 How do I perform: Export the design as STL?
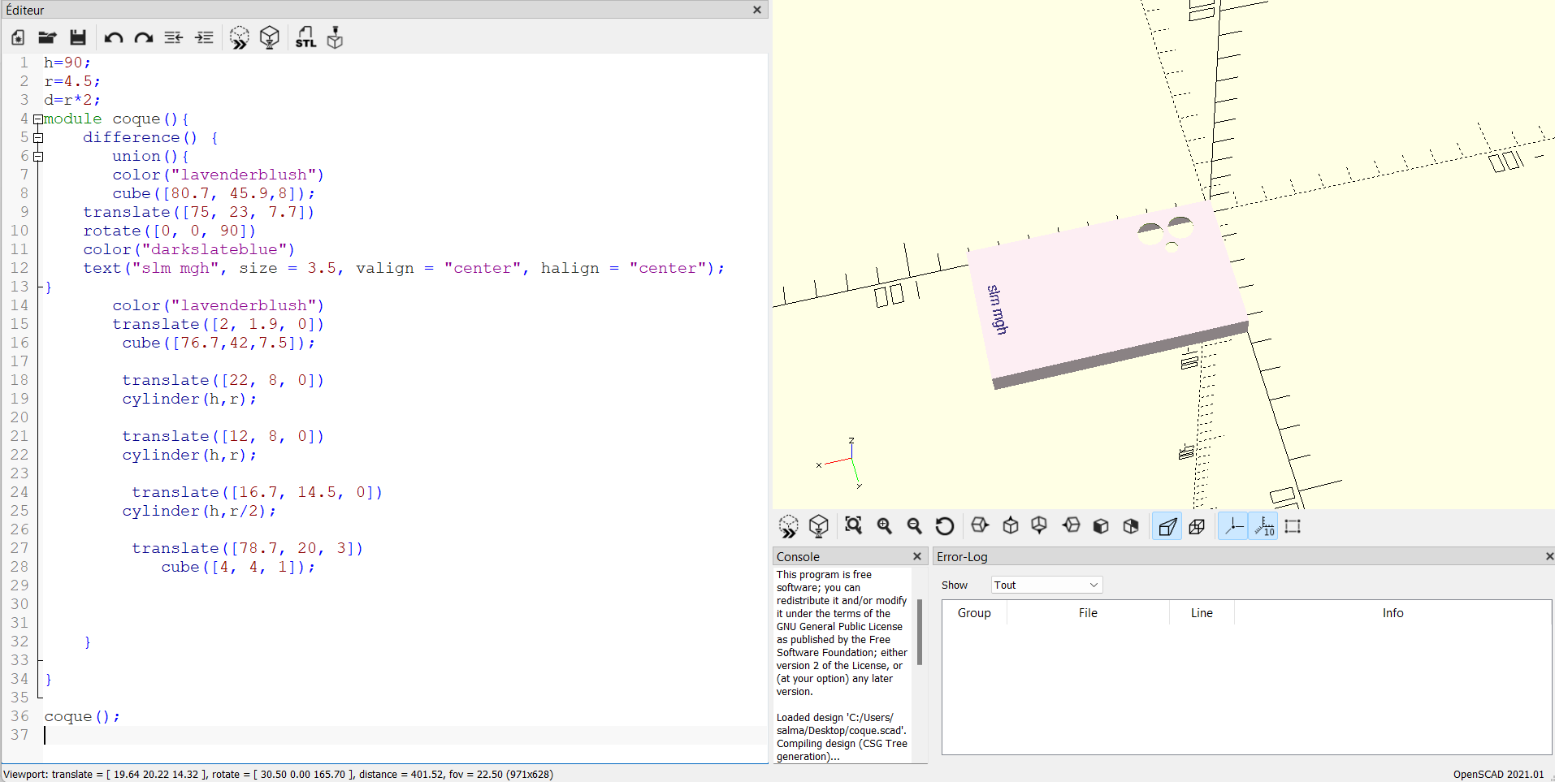[305, 37]
